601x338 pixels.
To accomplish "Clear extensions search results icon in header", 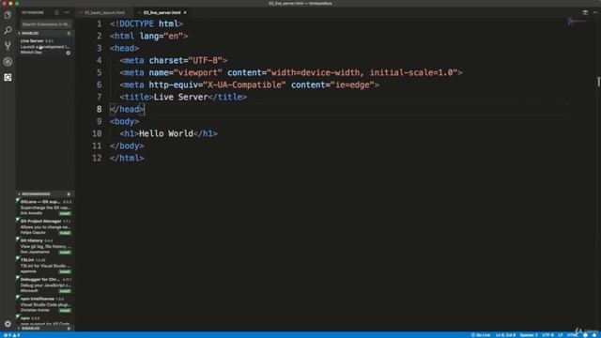I will tap(57, 12).
